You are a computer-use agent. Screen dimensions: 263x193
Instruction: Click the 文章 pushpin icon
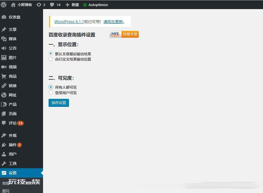pyautogui.click(x=4, y=29)
